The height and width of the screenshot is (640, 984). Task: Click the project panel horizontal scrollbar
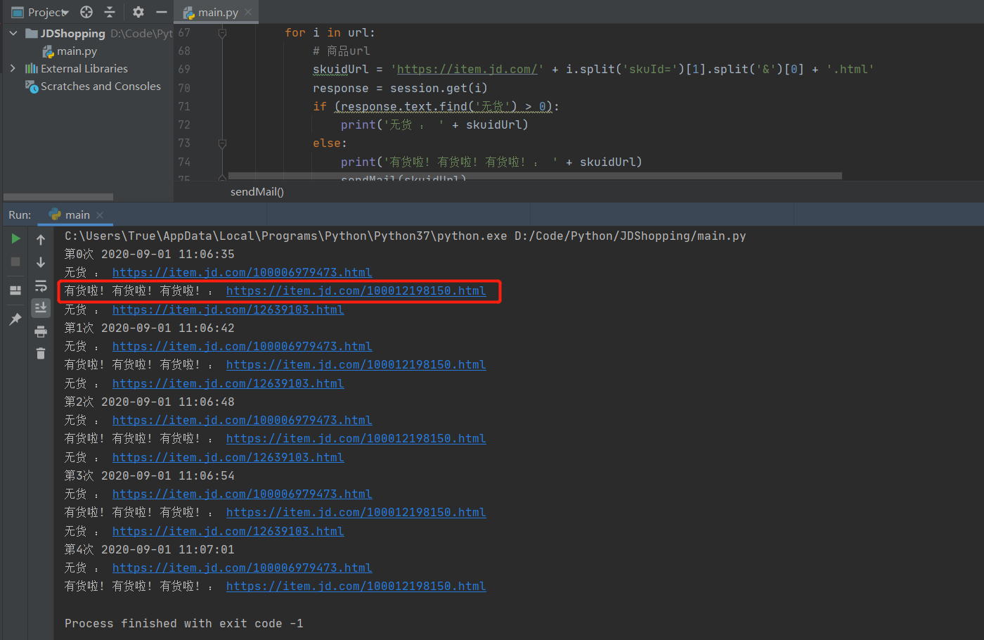click(x=58, y=197)
